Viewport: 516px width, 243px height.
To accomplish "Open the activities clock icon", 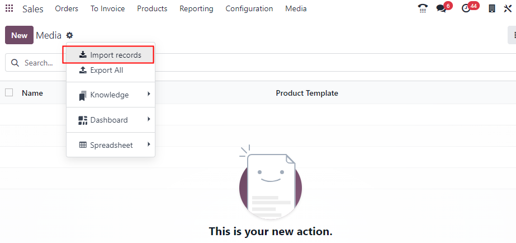I will coord(466,8).
